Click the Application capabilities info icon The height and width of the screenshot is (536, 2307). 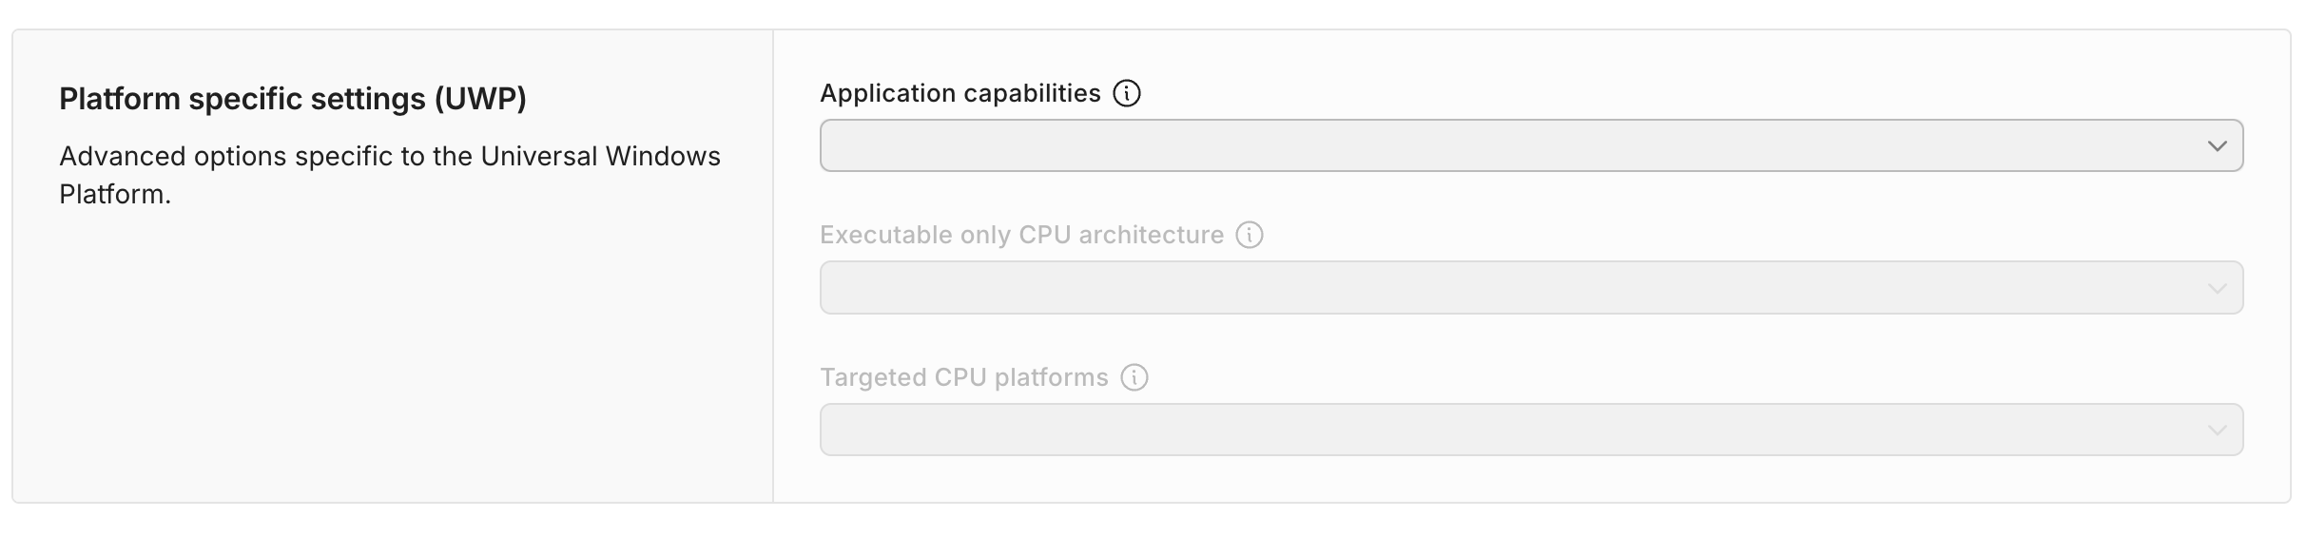(1127, 93)
